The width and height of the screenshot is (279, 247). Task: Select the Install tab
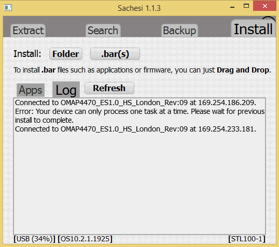[253, 29]
